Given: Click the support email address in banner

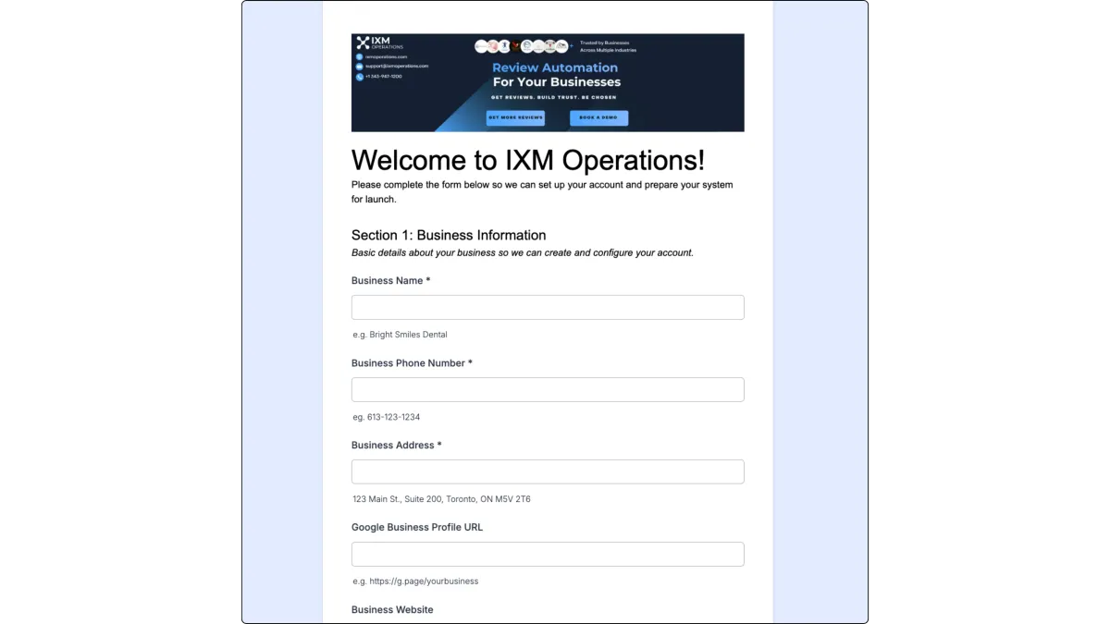Looking at the screenshot, I should tap(397, 67).
